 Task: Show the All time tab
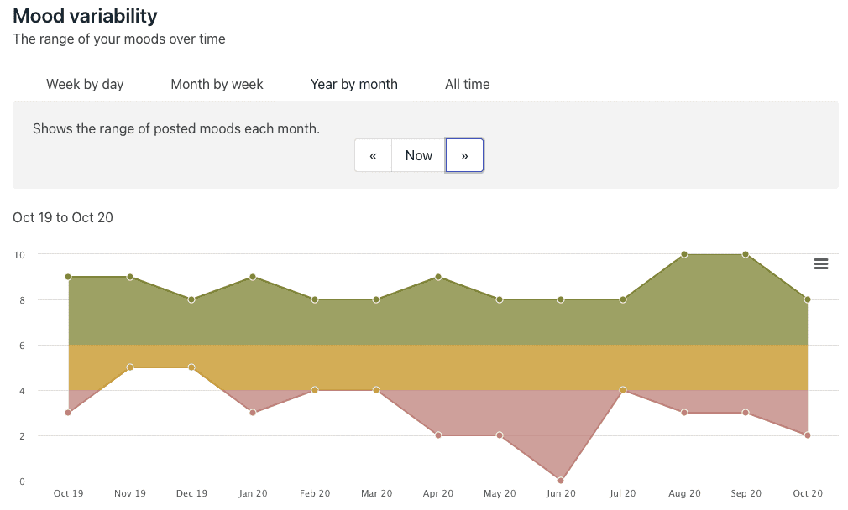pos(467,84)
